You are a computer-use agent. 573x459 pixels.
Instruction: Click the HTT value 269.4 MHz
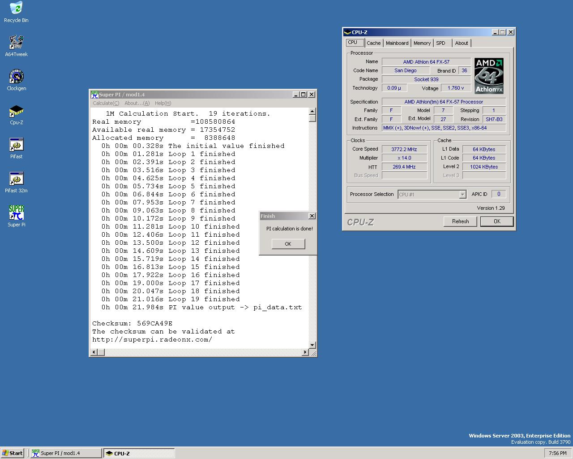404,167
